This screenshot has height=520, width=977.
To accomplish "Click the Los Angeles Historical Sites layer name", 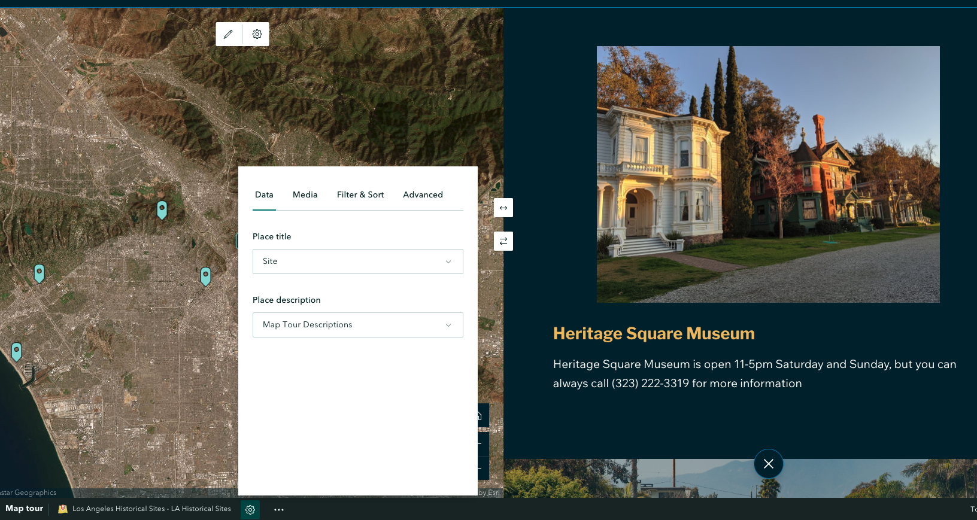I will tap(151, 509).
